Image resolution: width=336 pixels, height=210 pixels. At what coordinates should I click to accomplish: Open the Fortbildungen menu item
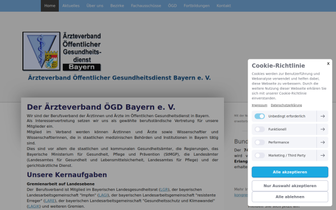tap(197, 6)
